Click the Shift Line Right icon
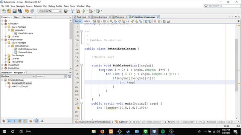241x135 pixels. [150, 21]
